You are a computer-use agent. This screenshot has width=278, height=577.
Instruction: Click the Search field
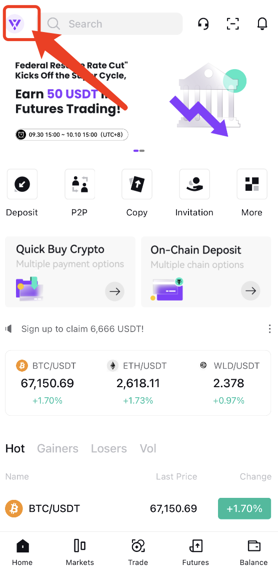111,24
